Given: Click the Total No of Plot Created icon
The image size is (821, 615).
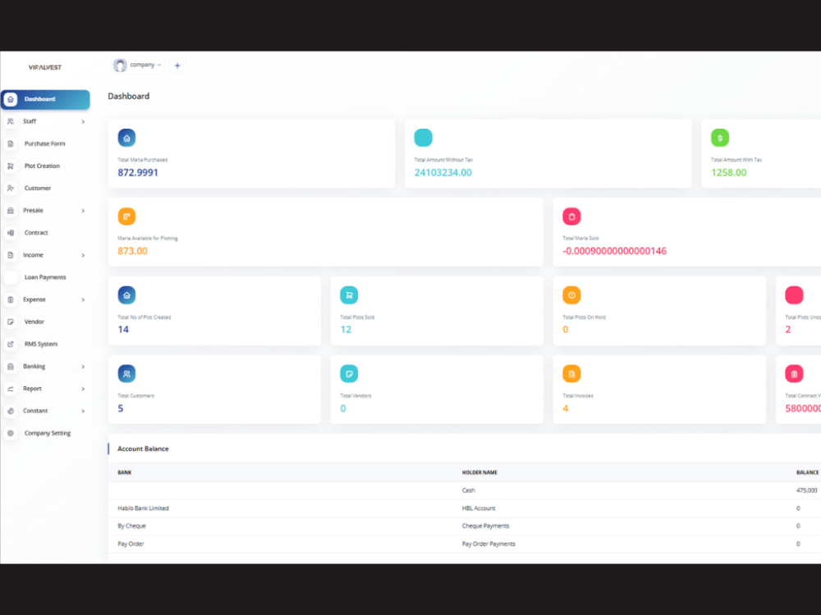Looking at the screenshot, I should [126, 295].
